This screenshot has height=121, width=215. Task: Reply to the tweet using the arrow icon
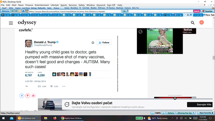pos(27,86)
